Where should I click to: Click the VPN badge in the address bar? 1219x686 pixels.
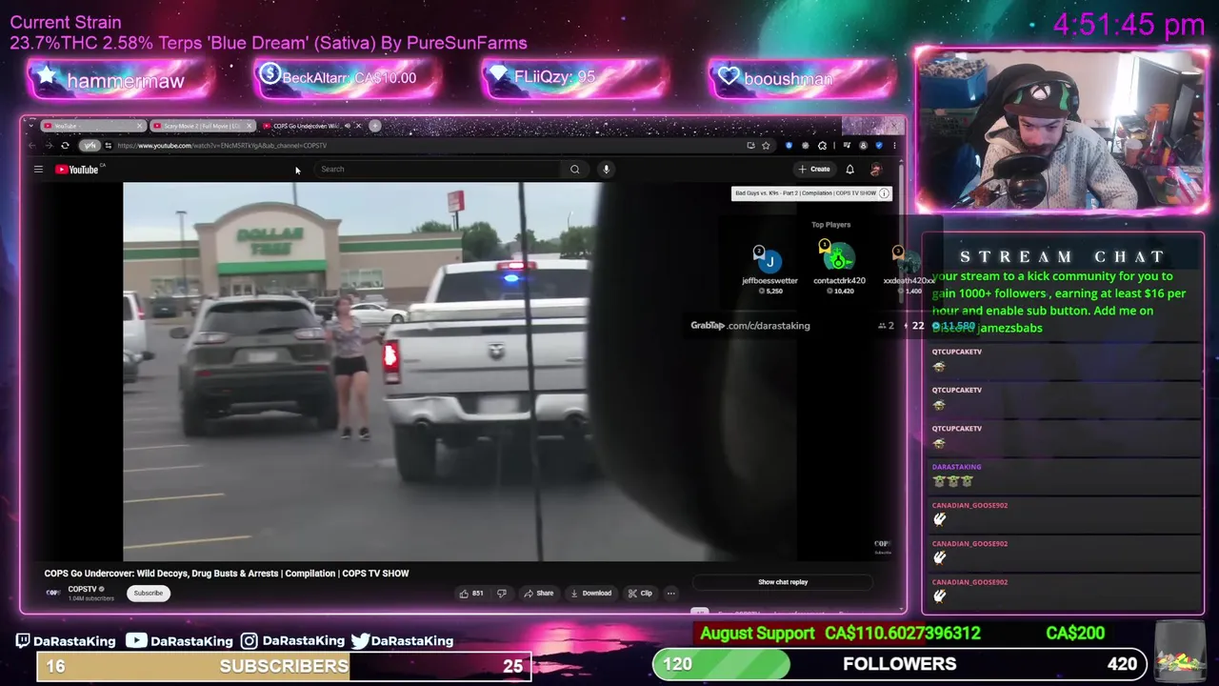[90, 146]
